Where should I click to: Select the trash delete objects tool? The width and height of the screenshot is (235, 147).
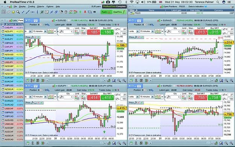(x=66, y=12)
